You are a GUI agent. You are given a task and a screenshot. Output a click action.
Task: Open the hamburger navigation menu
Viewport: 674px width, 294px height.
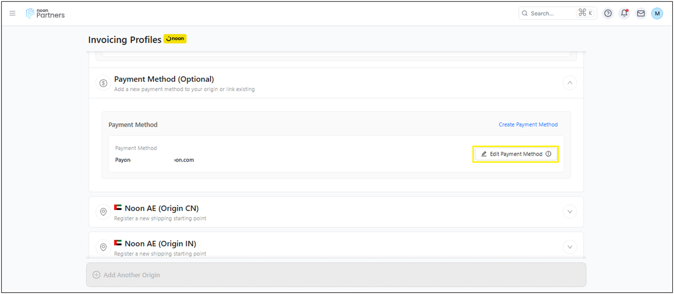click(x=13, y=14)
